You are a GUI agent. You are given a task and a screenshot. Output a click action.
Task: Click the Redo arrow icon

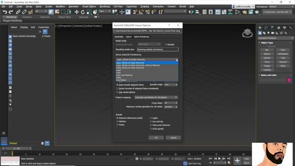coord(11,12)
